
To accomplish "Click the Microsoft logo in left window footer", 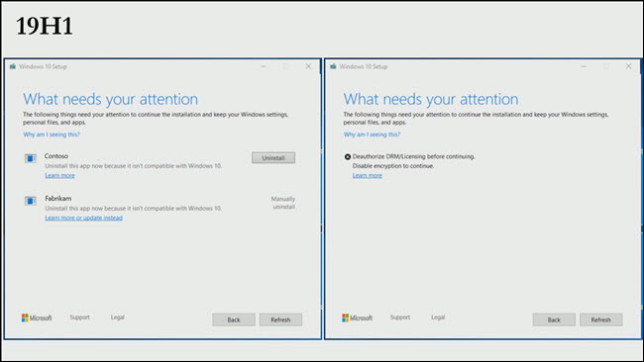I will click(37, 317).
